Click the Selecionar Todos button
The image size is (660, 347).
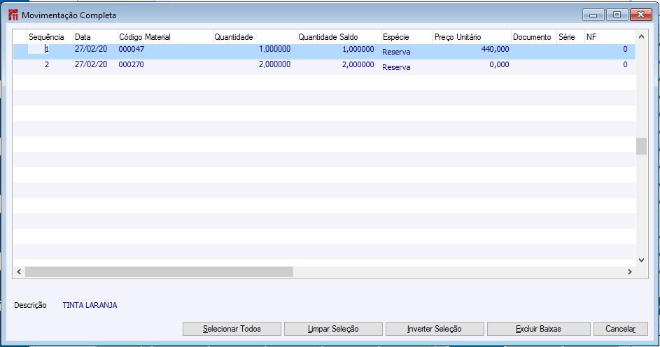point(232,329)
